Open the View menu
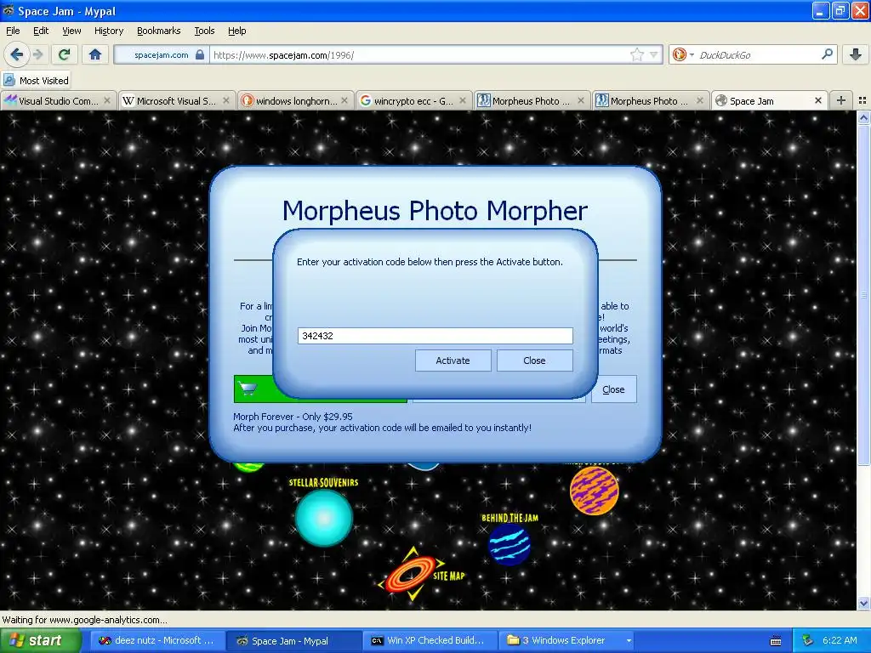Image resolution: width=871 pixels, height=653 pixels. (71, 31)
